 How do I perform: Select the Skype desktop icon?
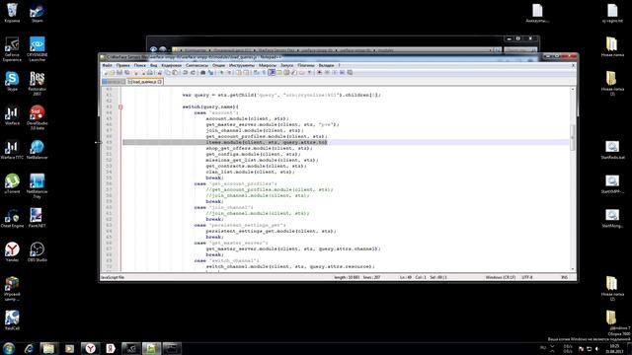[12, 81]
